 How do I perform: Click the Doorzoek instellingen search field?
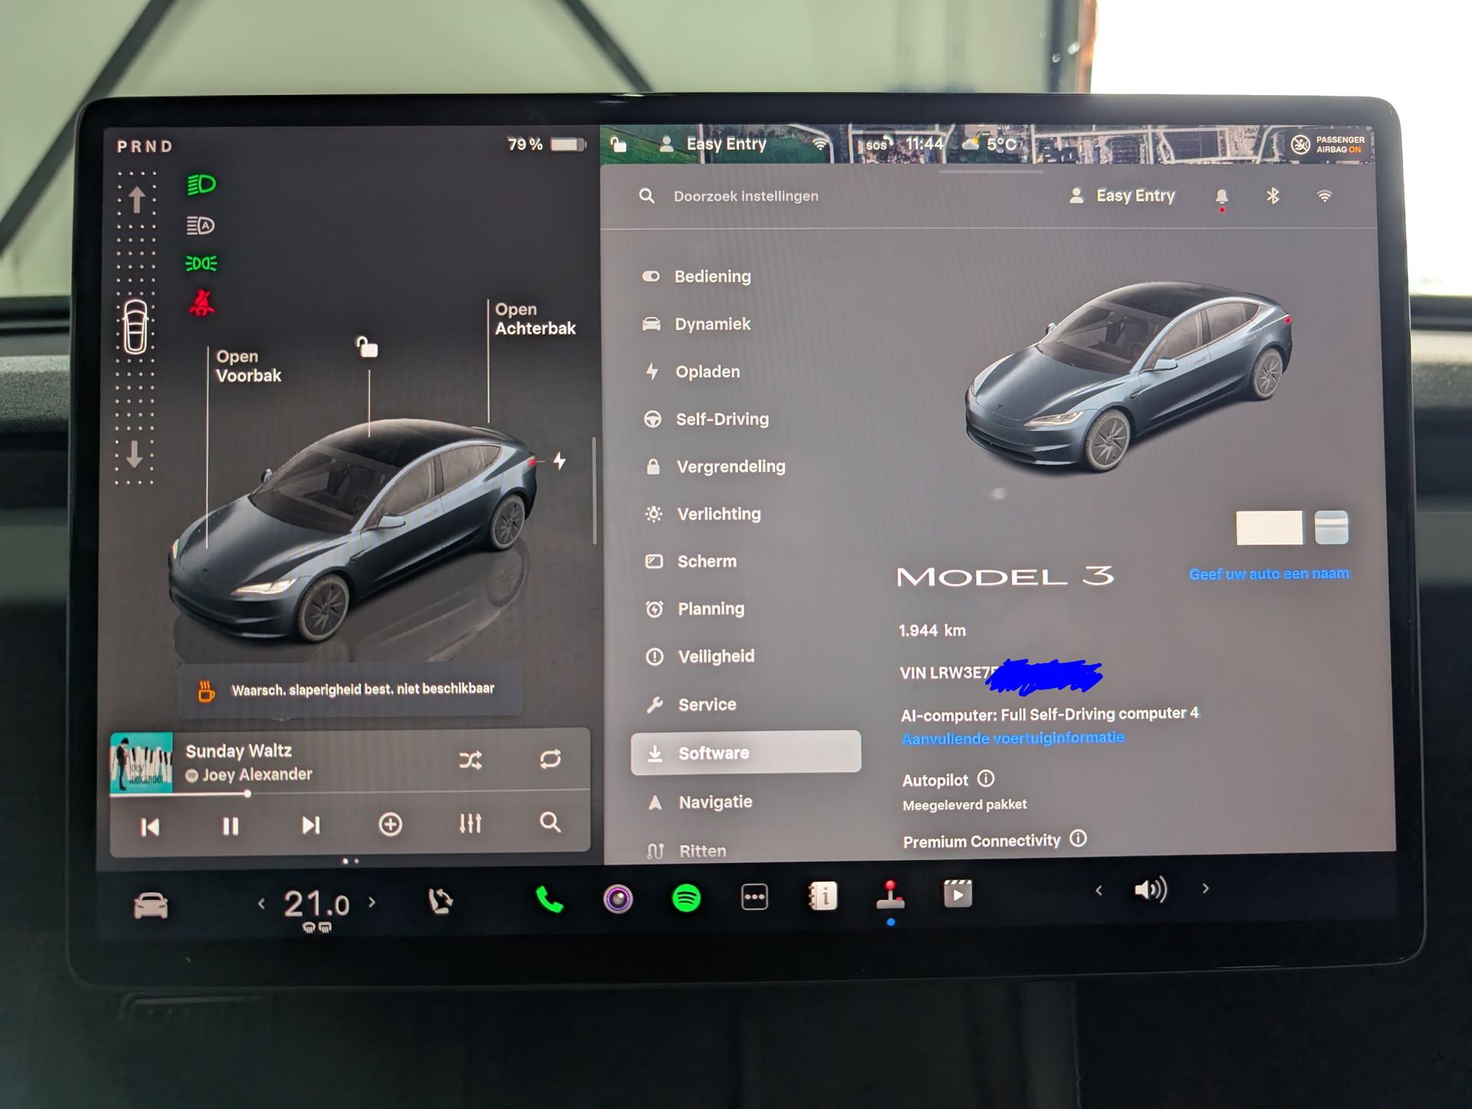click(x=745, y=196)
